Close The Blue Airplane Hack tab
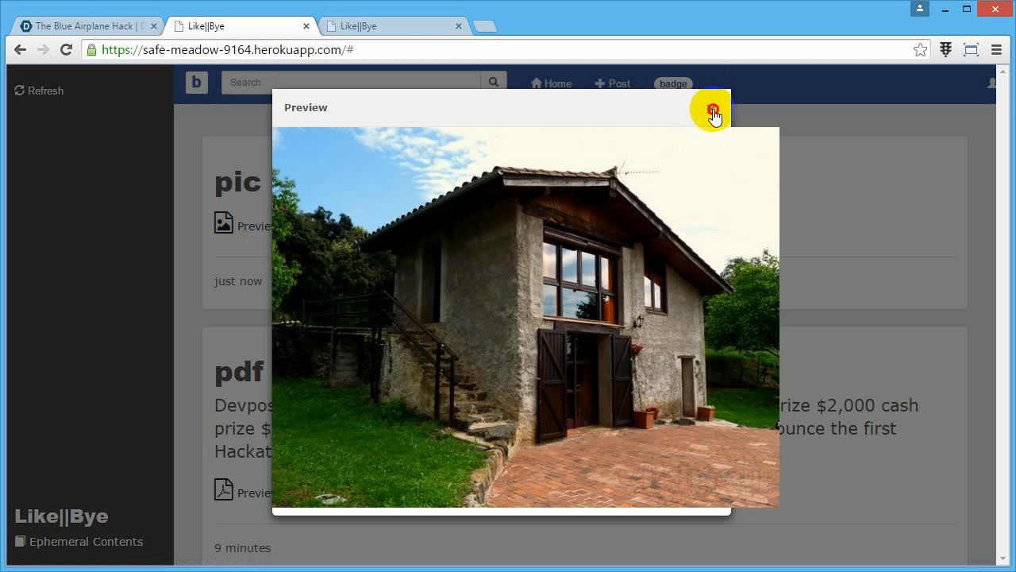 tap(154, 26)
